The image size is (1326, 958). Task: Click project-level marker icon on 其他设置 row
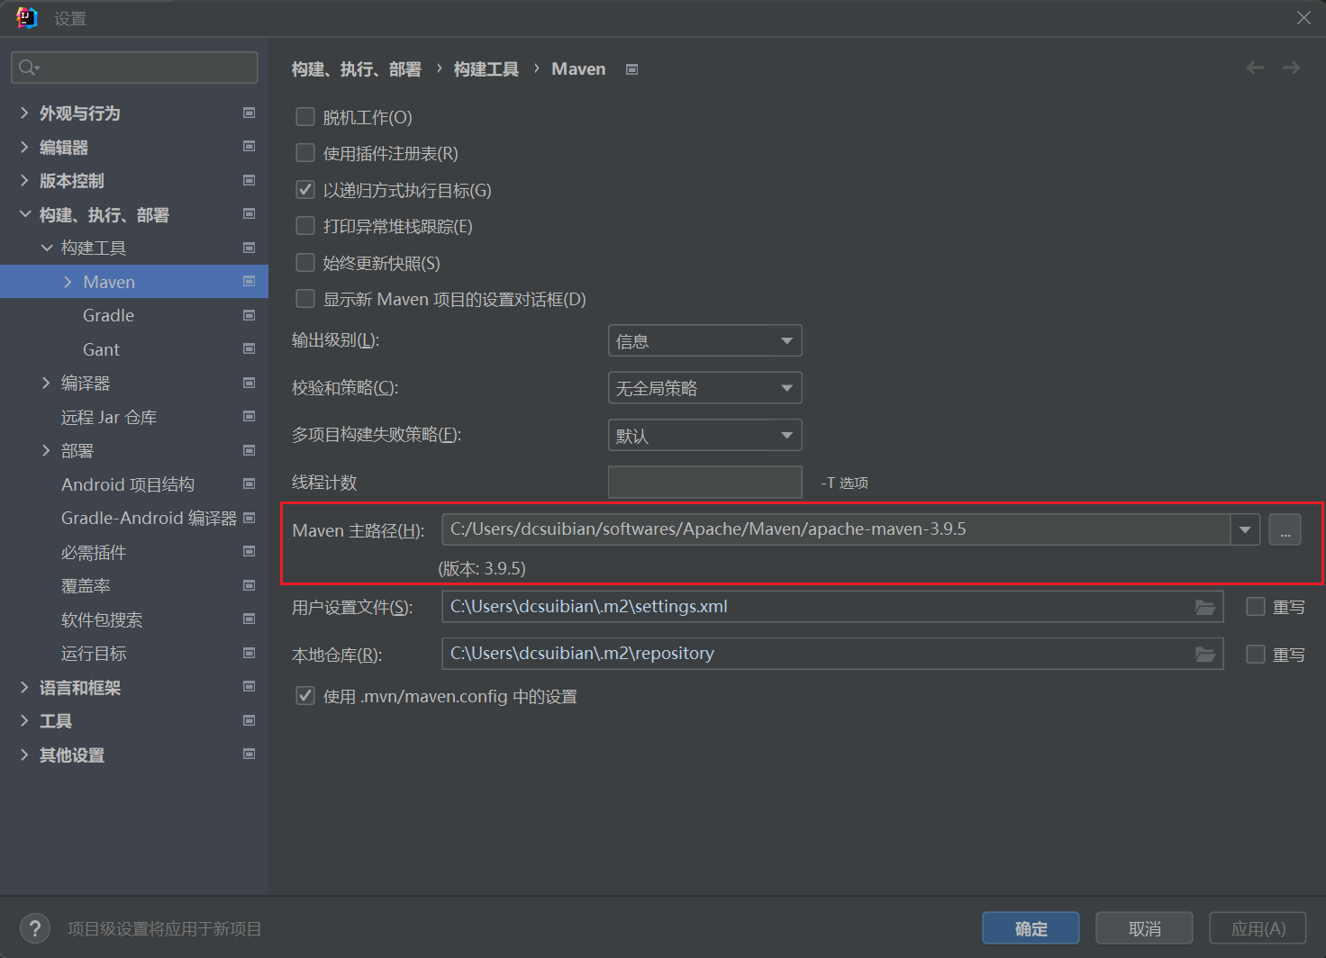[250, 755]
